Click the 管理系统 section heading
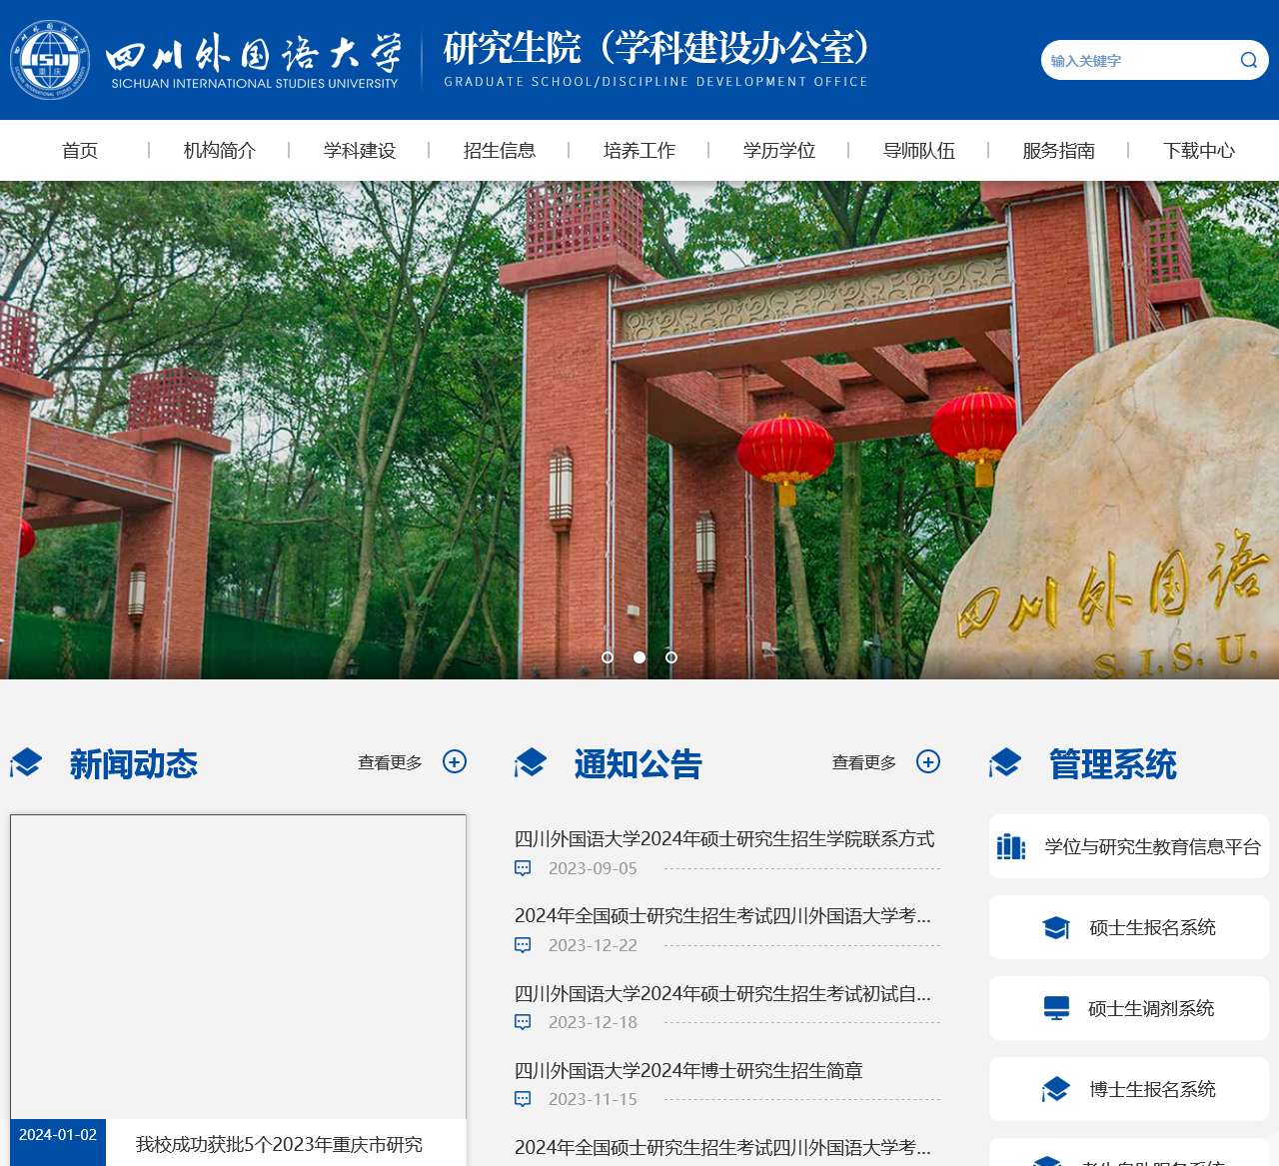This screenshot has height=1166, width=1279. pyautogui.click(x=1113, y=763)
